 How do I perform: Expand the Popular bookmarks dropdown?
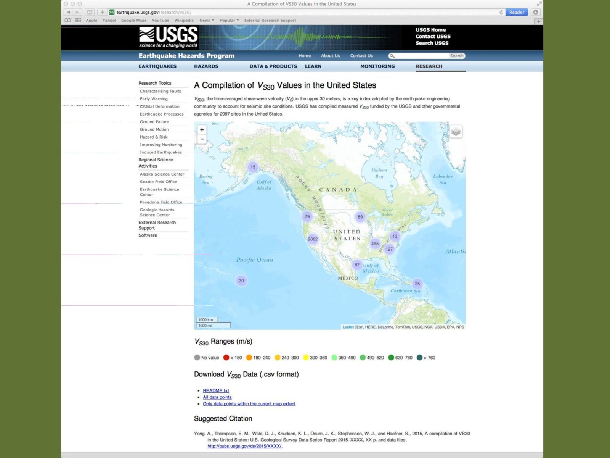click(x=229, y=21)
